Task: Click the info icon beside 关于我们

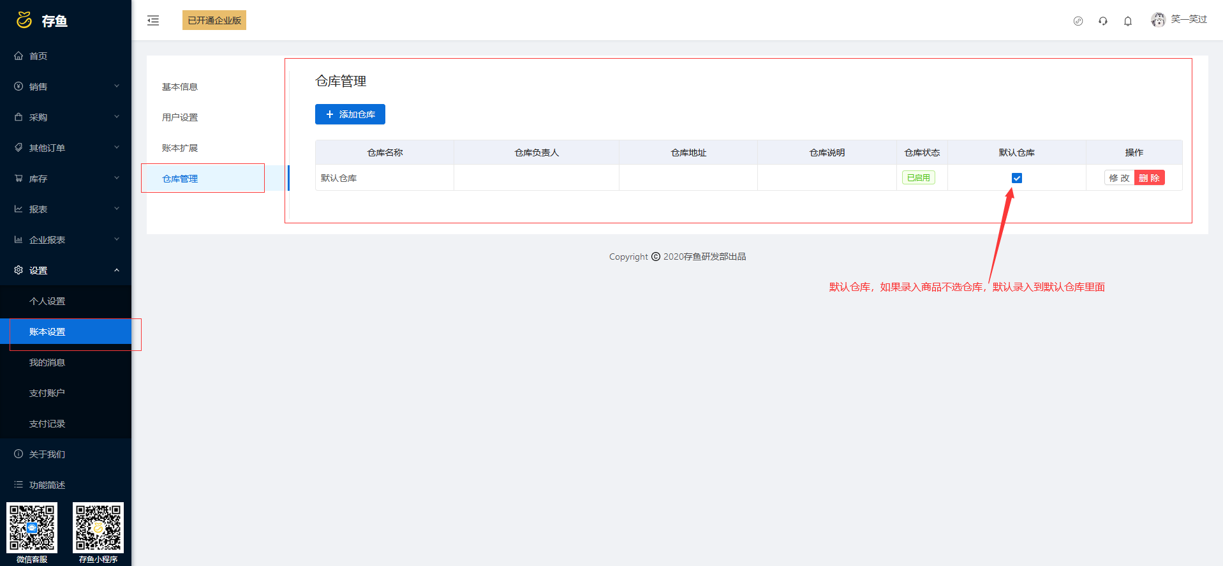Action: click(x=19, y=454)
